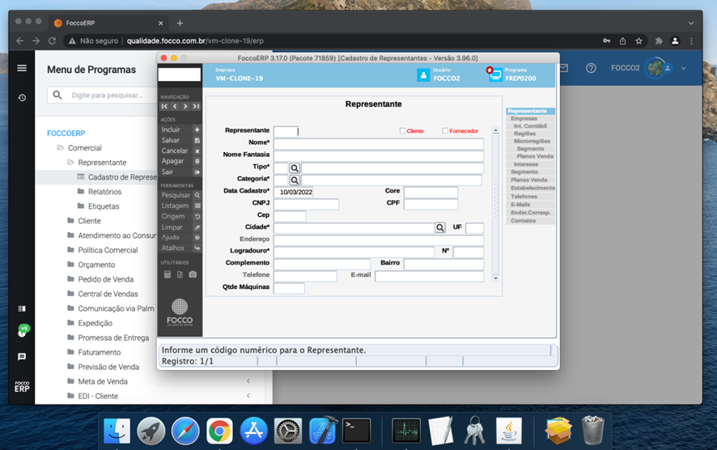The width and height of the screenshot is (717, 450).
Task: Check the Cliente checkbox
Action: pyautogui.click(x=402, y=131)
